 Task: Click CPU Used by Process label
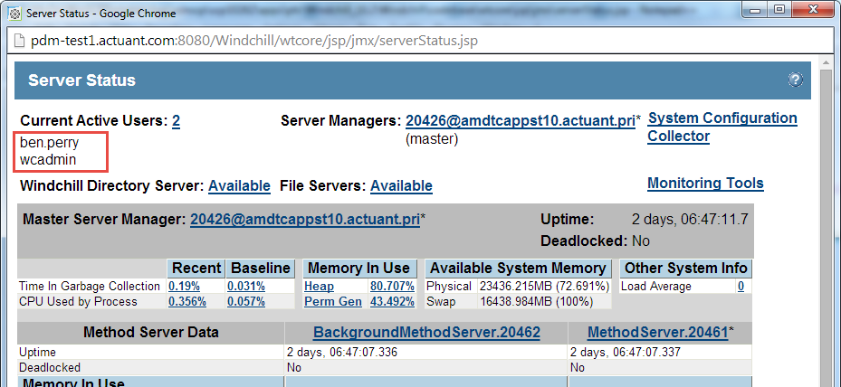(78, 302)
